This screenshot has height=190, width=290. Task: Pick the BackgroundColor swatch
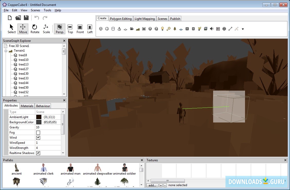click(x=39, y=122)
